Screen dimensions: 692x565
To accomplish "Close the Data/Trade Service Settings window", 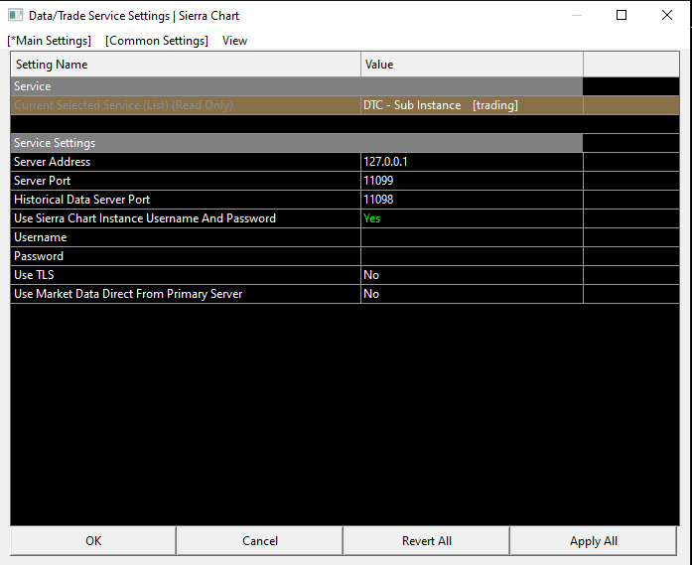I will coord(667,16).
